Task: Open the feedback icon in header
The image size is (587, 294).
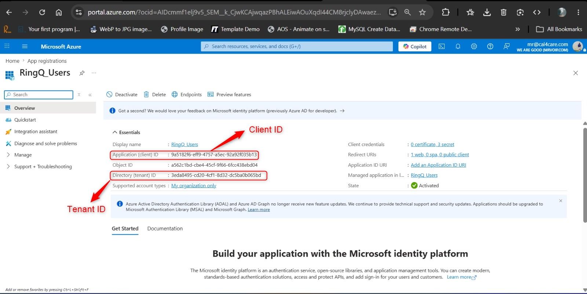Action: coord(506,46)
